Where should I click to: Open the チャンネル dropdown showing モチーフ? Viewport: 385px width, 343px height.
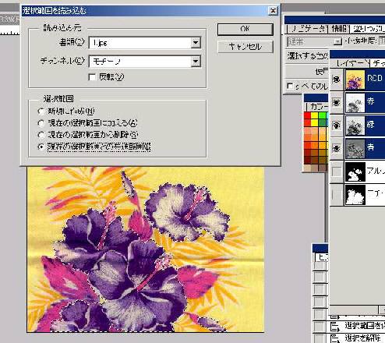[x=145, y=62]
